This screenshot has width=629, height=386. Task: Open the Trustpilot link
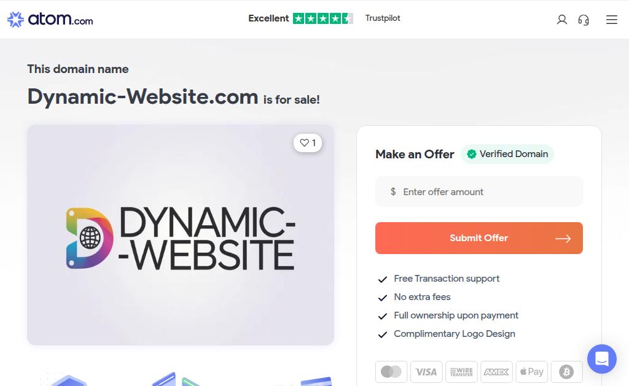[x=382, y=18]
